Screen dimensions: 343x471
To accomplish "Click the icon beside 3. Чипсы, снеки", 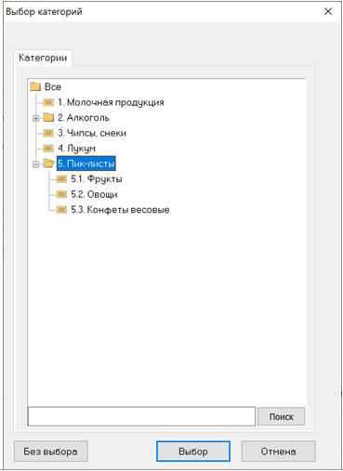I will point(48,133).
